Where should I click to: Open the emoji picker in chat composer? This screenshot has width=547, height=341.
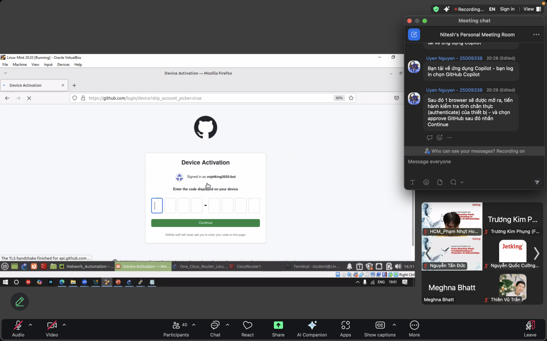pos(426,182)
